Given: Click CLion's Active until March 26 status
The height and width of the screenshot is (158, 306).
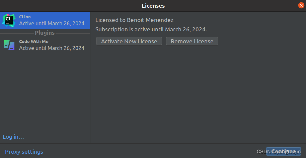Looking at the screenshot, I should tap(52, 23).
